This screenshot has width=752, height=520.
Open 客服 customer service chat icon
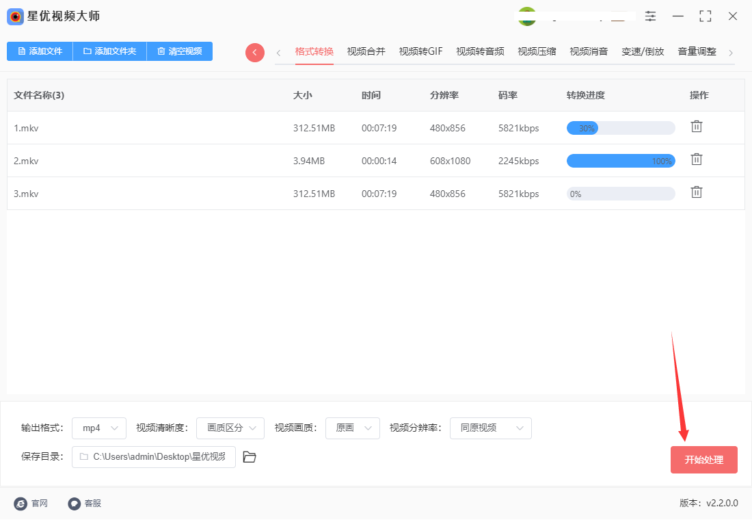(73, 503)
